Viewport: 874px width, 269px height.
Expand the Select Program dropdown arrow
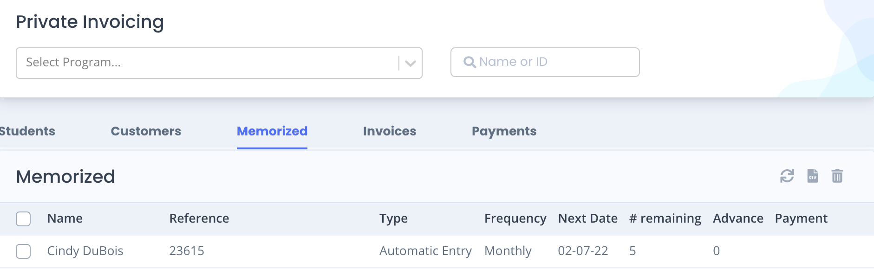[x=410, y=63]
